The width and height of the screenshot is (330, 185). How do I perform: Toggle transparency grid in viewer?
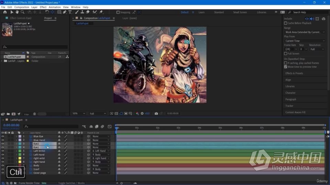[117, 113]
